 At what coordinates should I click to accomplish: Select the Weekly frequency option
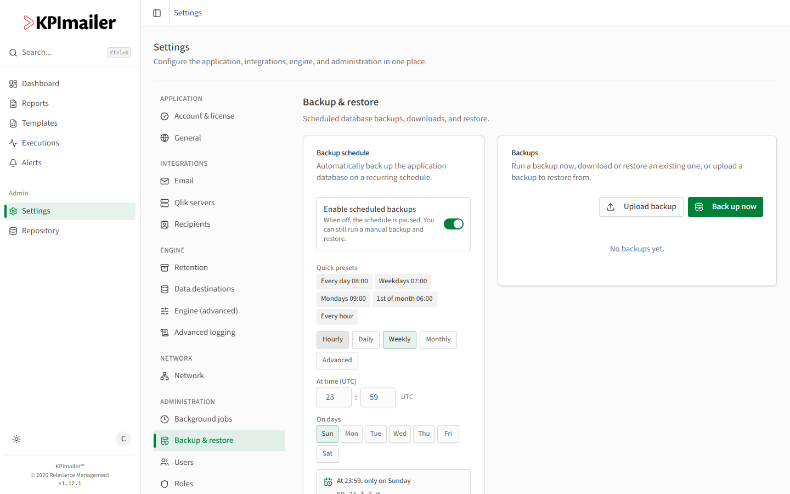(399, 340)
